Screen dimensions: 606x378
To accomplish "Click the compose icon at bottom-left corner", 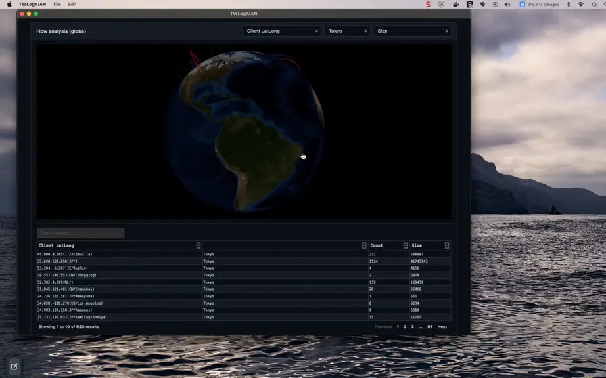I will 14,367.
